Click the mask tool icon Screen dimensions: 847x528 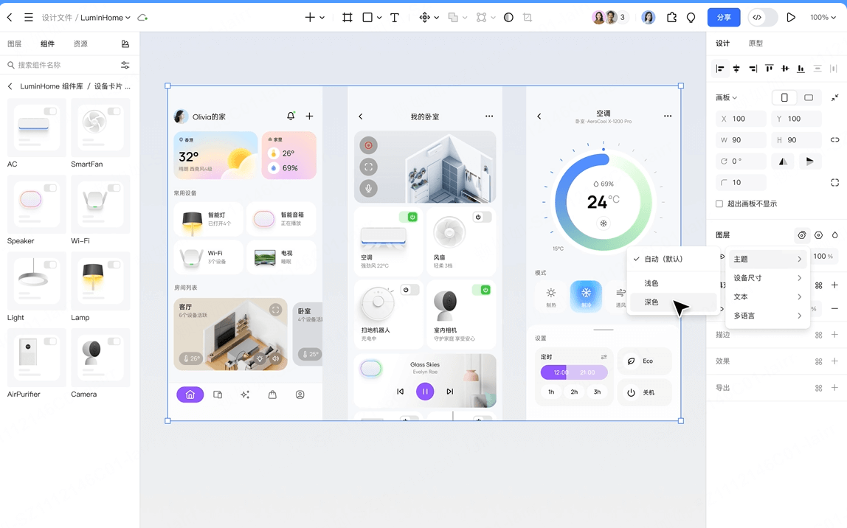pos(508,16)
